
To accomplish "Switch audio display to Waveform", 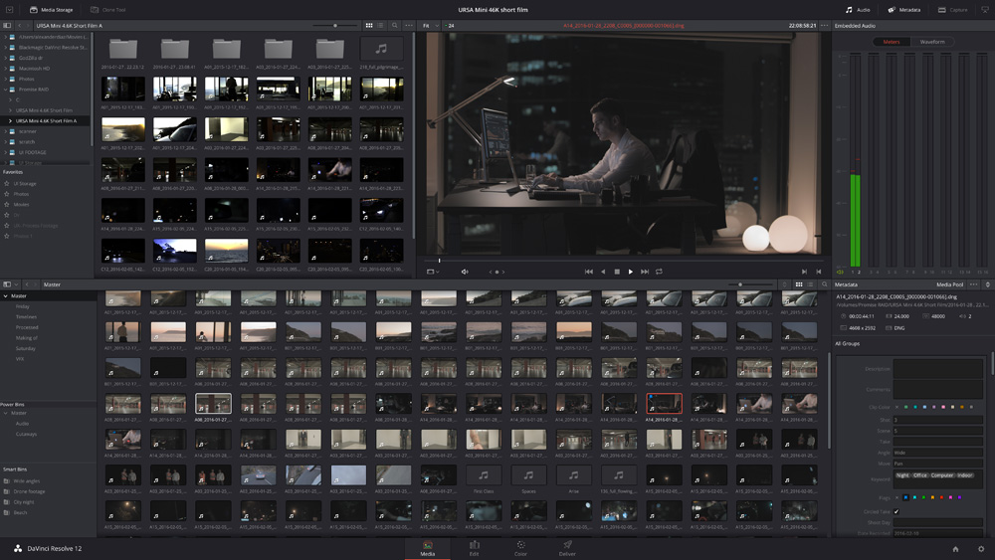I will coord(932,42).
